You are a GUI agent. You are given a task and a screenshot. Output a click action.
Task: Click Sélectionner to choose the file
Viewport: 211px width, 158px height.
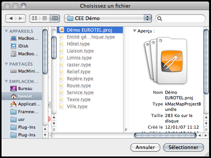[184, 147]
